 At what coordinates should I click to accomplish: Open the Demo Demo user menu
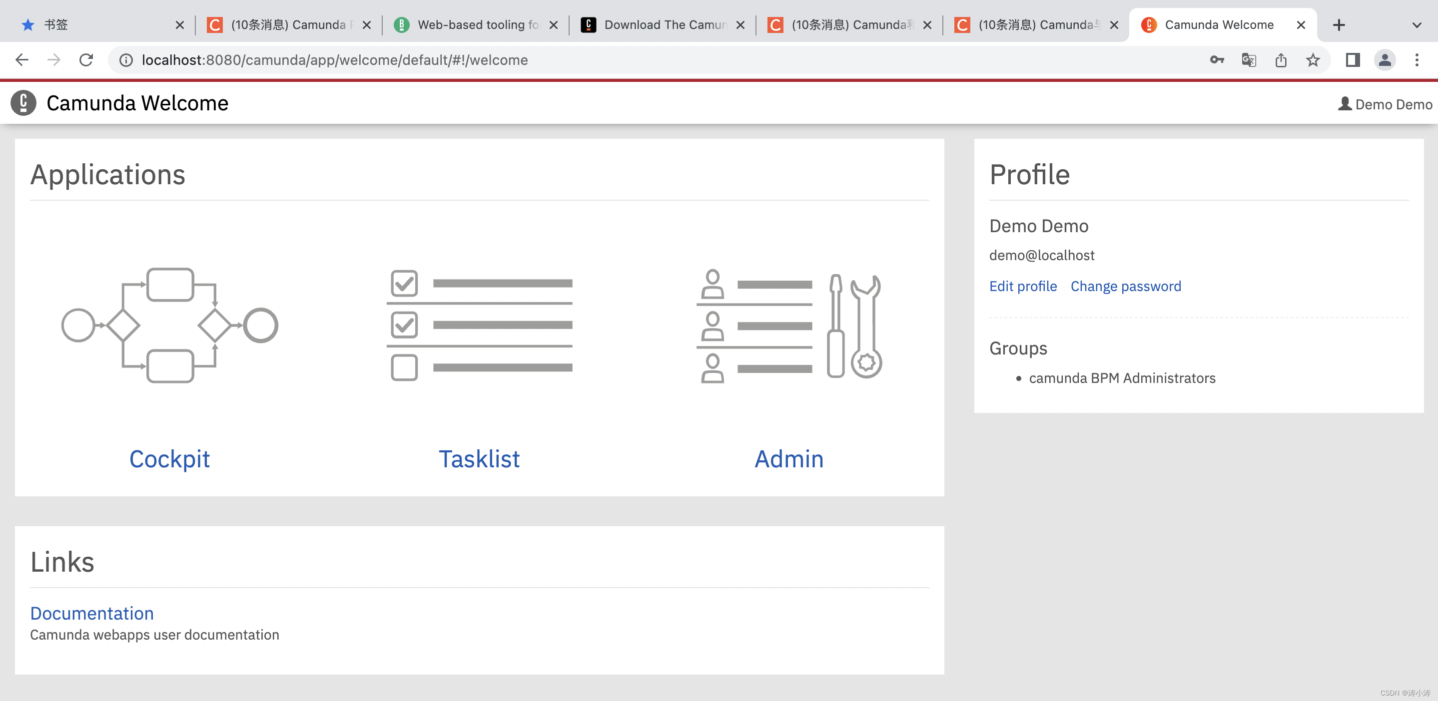1385,104
